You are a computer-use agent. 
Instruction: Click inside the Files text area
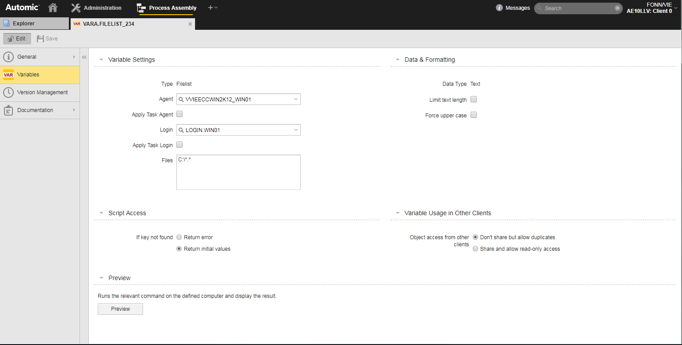click(x=239, y=172)
